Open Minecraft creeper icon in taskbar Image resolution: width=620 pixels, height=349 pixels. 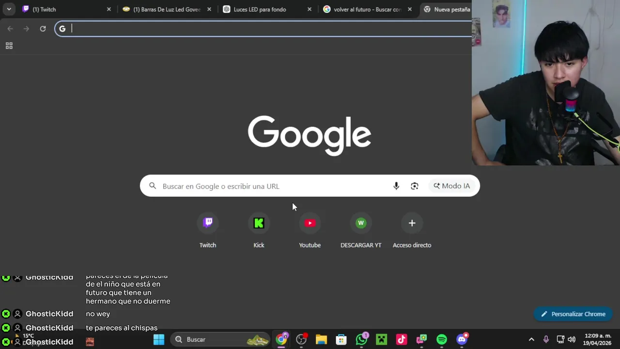click(382, 339)
